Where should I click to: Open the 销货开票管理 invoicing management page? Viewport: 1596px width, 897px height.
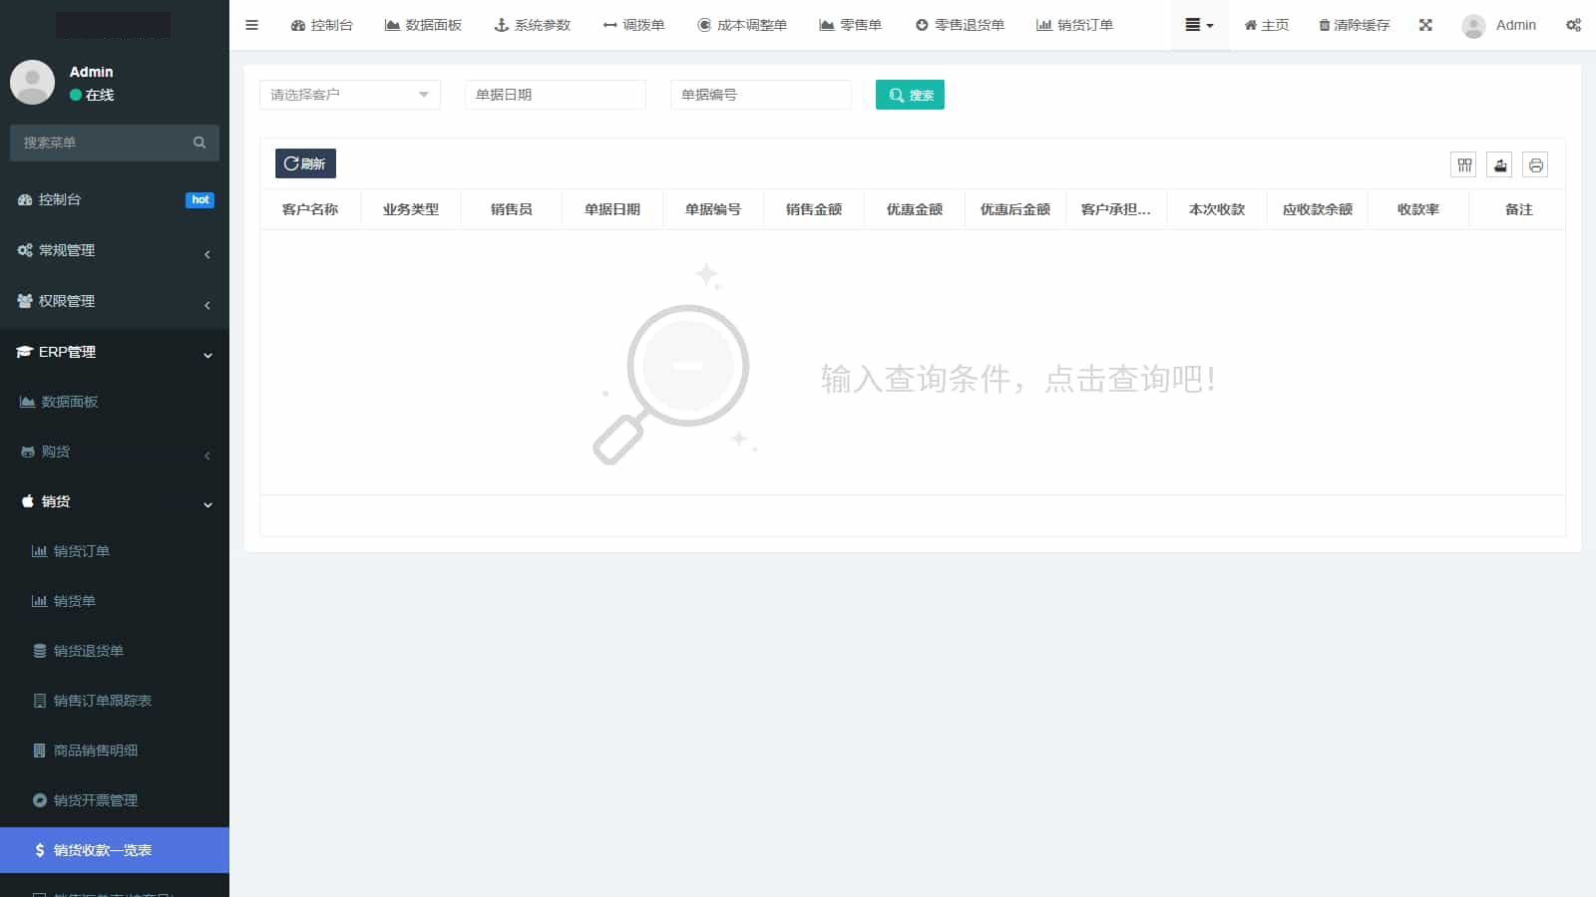click(97, 799)
